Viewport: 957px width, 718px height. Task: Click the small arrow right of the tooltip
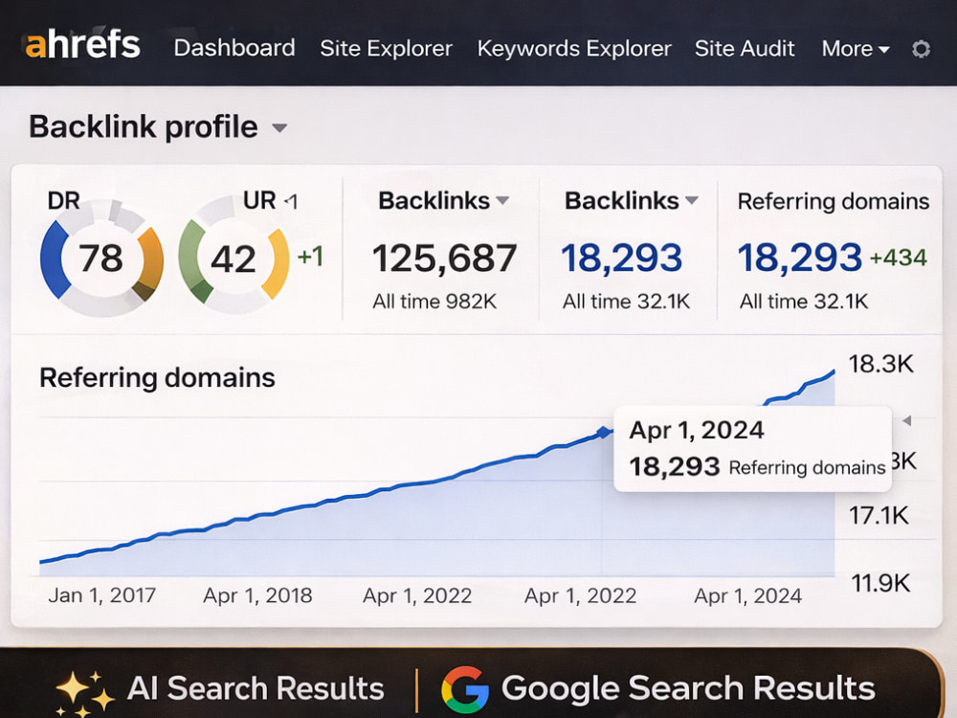(x=907, y=420)
